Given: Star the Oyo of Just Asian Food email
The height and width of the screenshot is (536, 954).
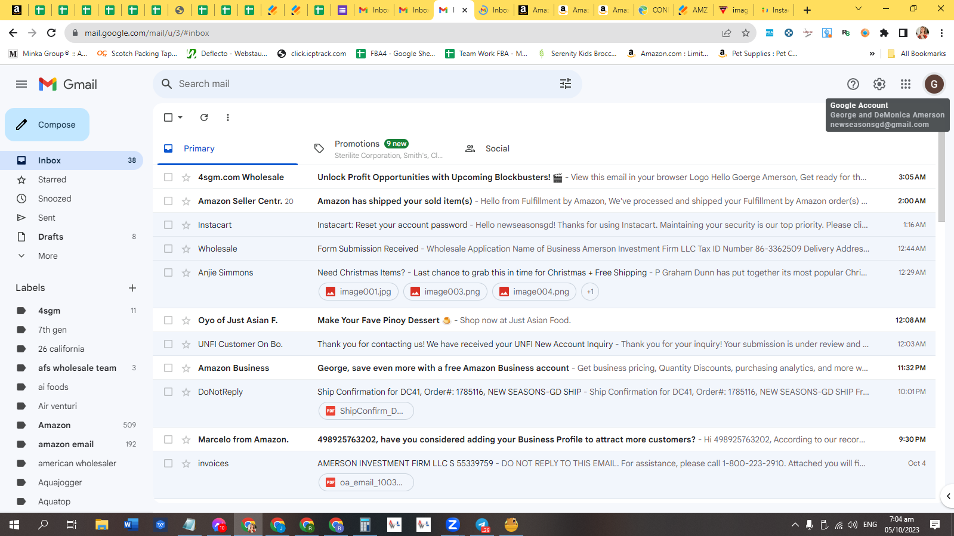Looking at the screenshot, I should 186,320.
